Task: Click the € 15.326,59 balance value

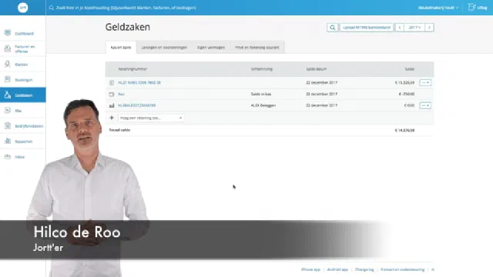Action: tap(404, 82)
